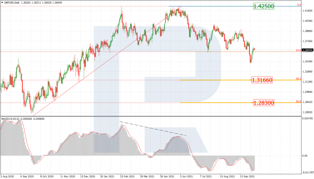This screenshot has width=314, height=179.
Task: Select axis price 1.29890
Action: coord(307,92)
